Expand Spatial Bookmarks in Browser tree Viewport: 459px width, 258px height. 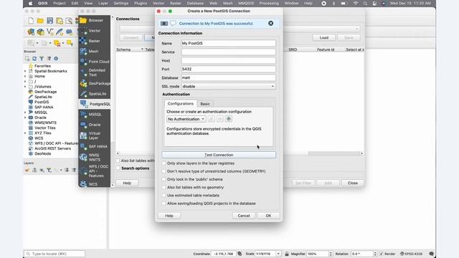coord(25,71)
